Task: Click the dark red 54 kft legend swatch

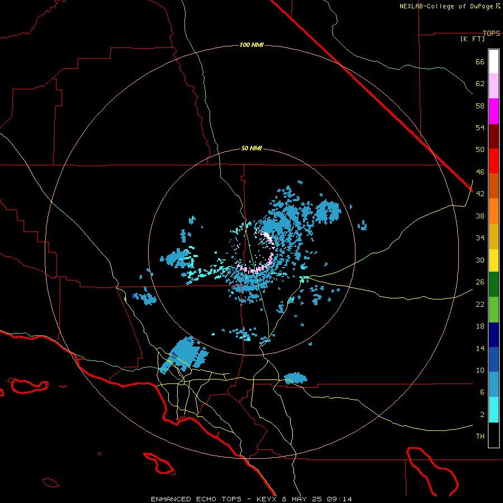Action: [x=493, y=136]
